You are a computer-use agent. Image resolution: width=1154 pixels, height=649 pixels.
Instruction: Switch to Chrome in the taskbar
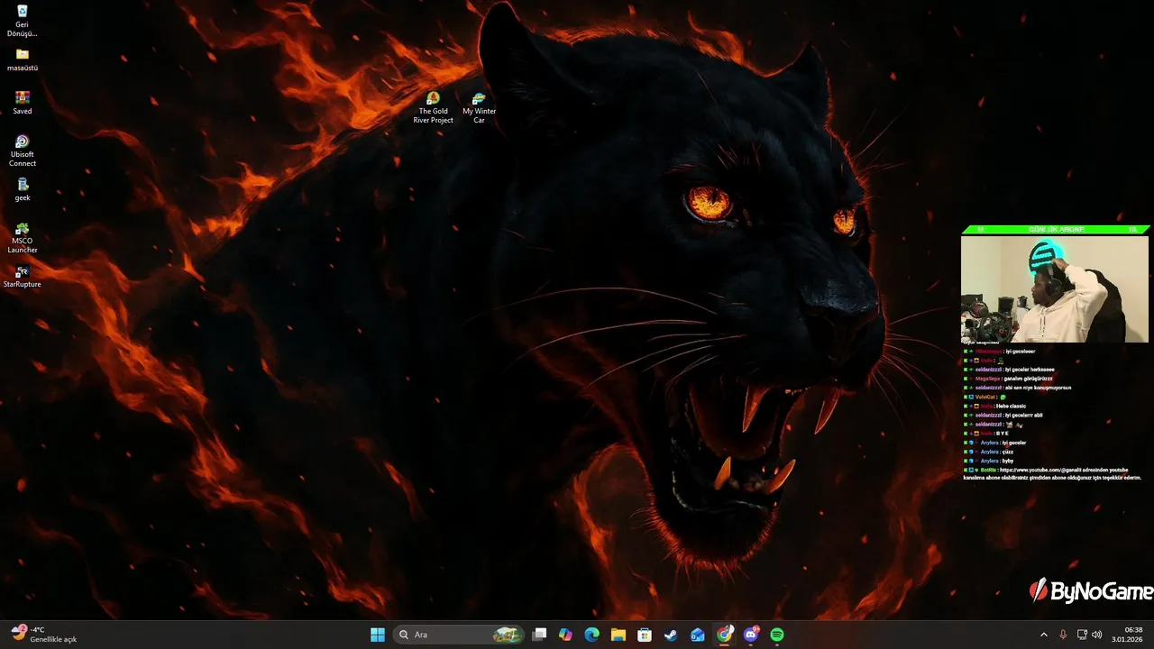coord(725,635)
